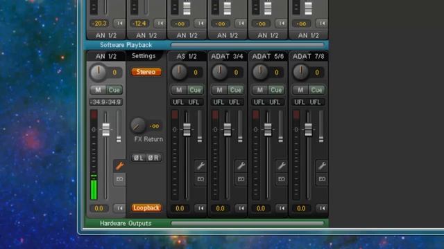444x249 pixels.
Task: Click the rewind-arrow button at the bottom of ADAT 7/8
Action: point(322,208)
